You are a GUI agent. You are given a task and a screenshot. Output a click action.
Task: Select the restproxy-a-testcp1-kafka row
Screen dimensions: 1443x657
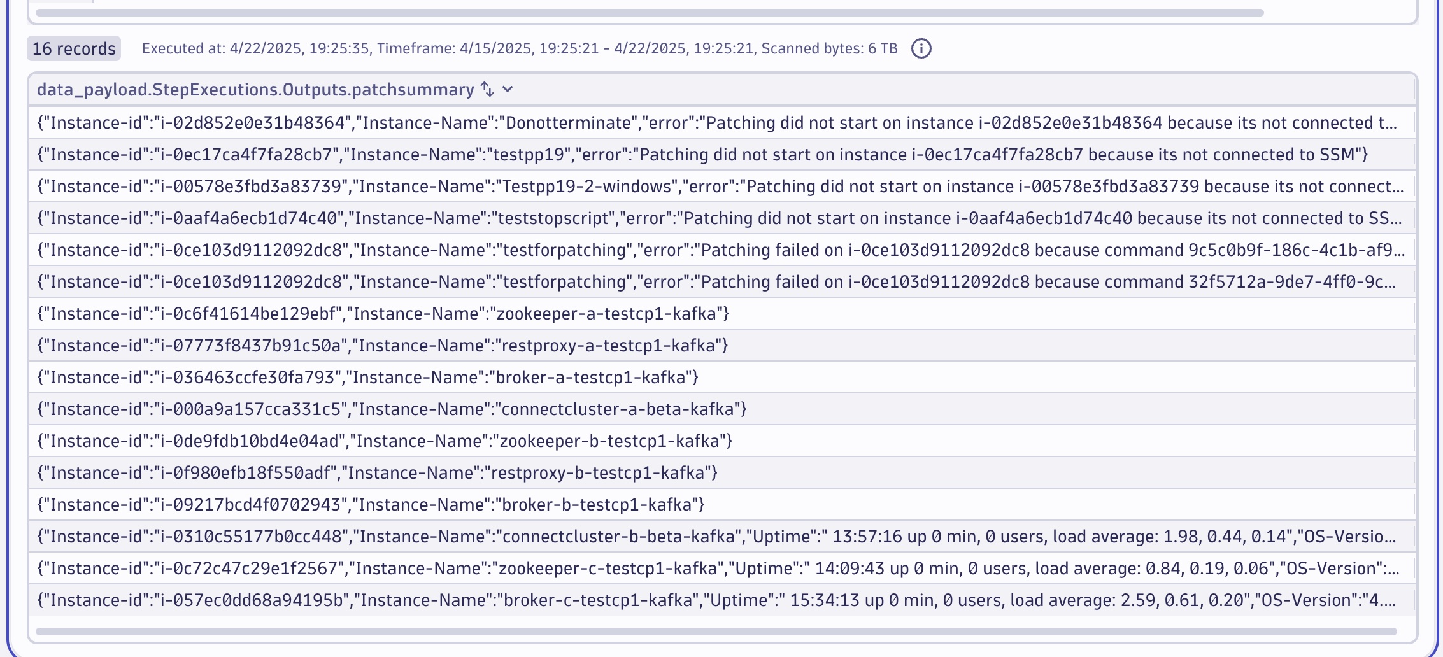[x=383, y=346]
